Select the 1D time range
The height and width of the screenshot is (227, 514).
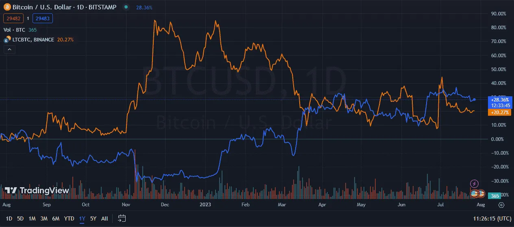point(9,218)
